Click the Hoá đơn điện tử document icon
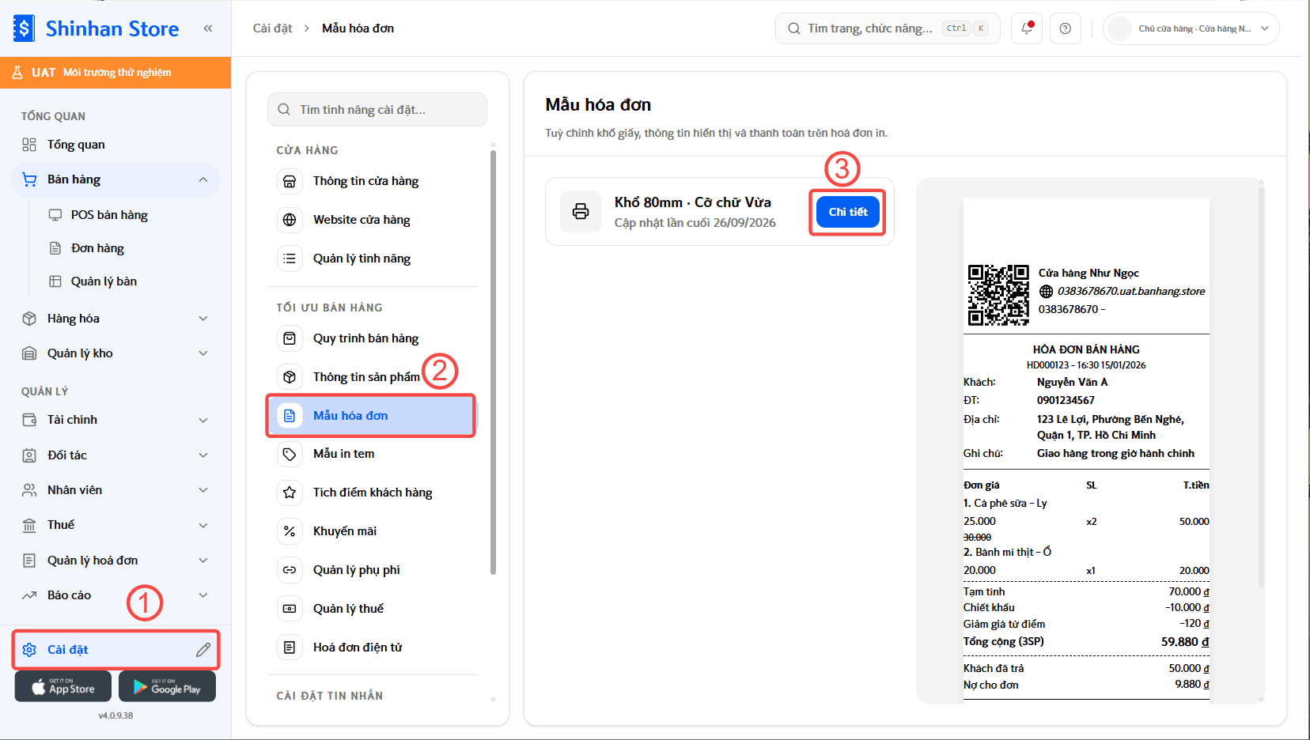The height and width of the screenshot is (740, 1310). tap(290, 647)
